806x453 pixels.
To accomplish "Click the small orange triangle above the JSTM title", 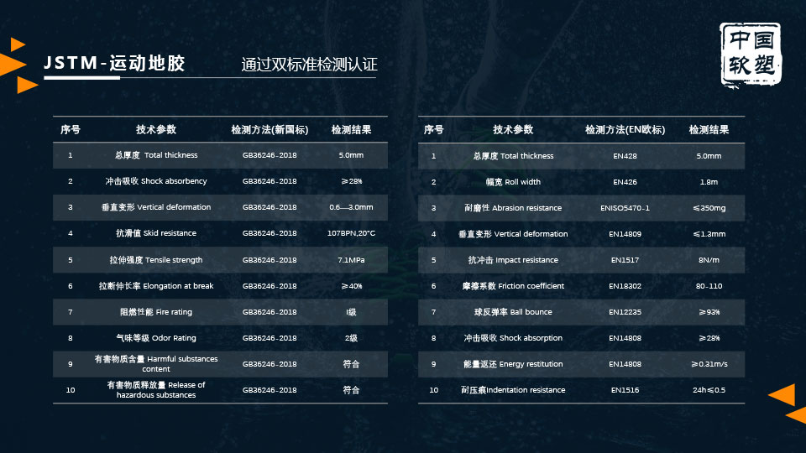I will tap(18, 44).
